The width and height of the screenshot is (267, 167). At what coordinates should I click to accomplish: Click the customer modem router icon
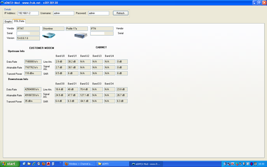[49, 35]
